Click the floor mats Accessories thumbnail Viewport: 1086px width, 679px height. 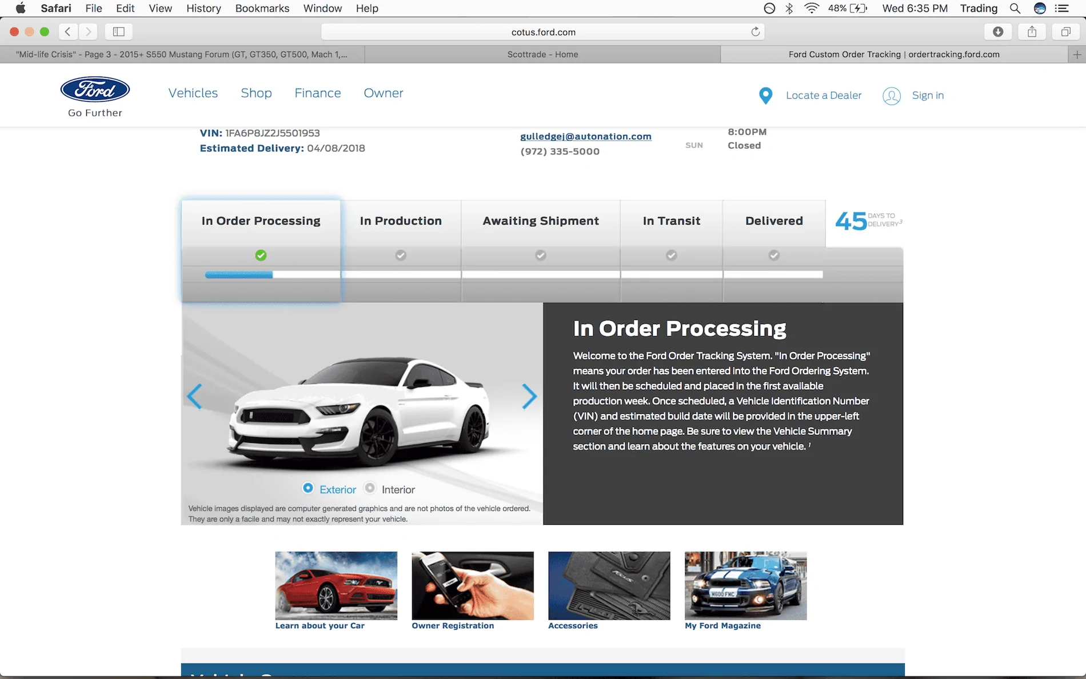(609, 585)
